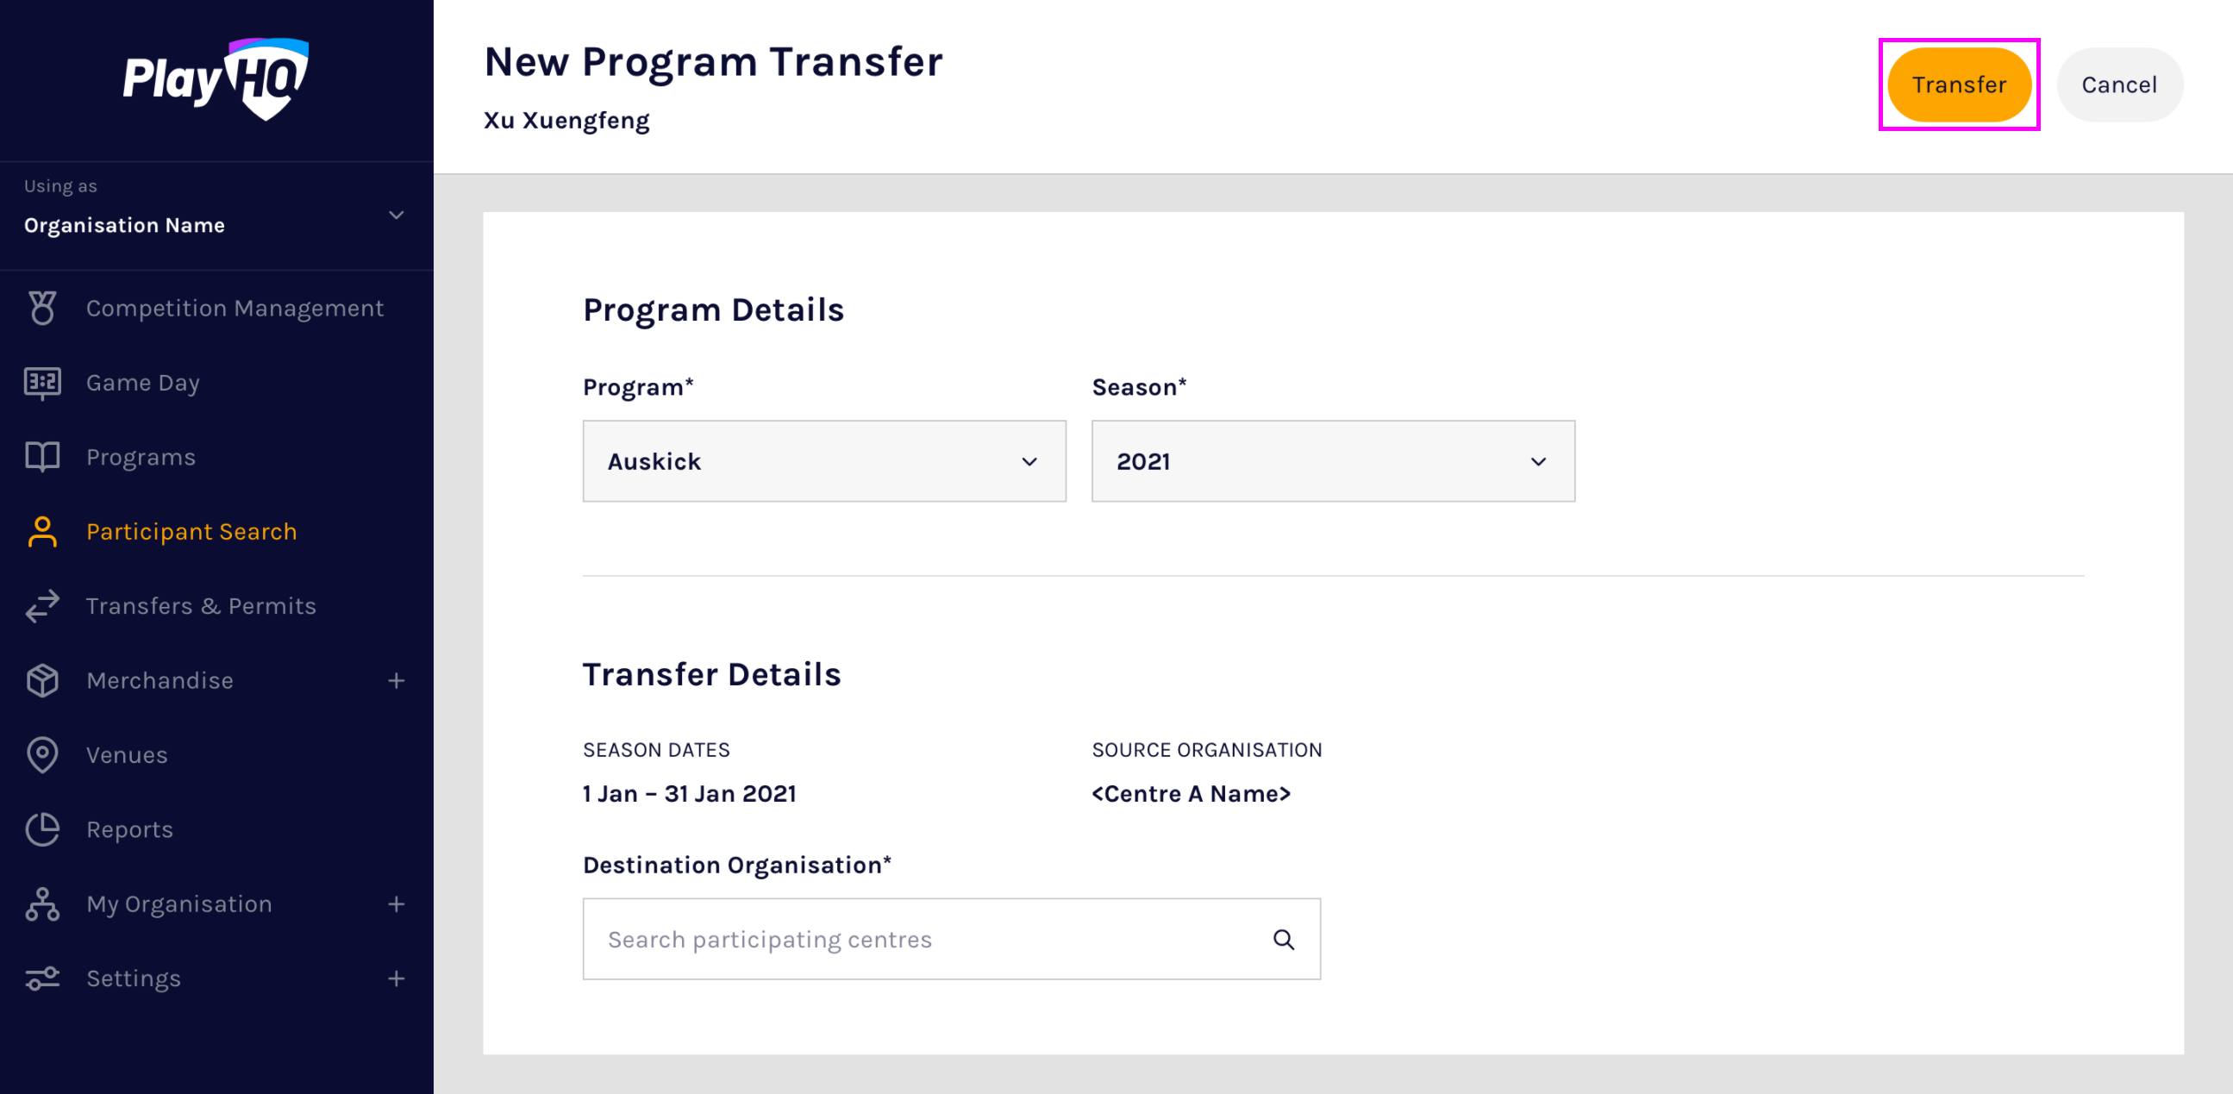Focus the Search participating centres field

coord(928,940)
